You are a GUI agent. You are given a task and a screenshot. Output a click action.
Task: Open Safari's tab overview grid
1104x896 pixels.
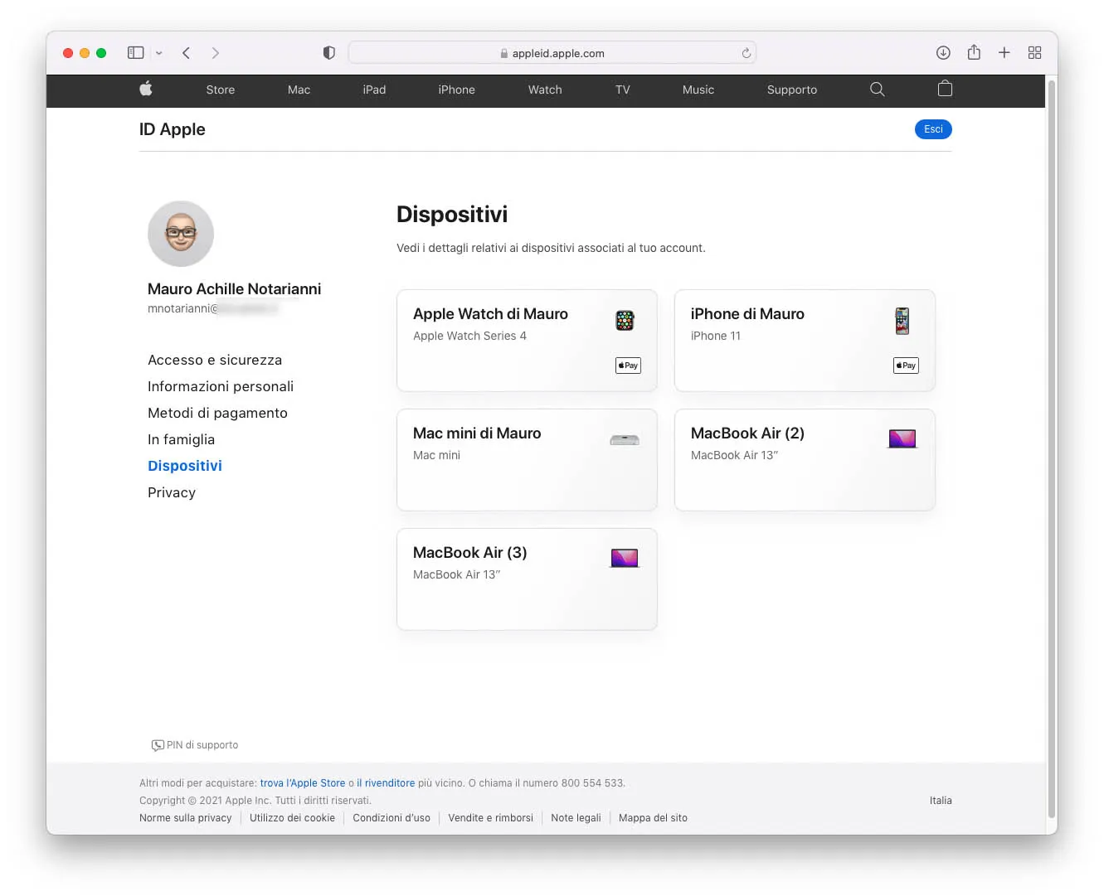pos(1034,52)
